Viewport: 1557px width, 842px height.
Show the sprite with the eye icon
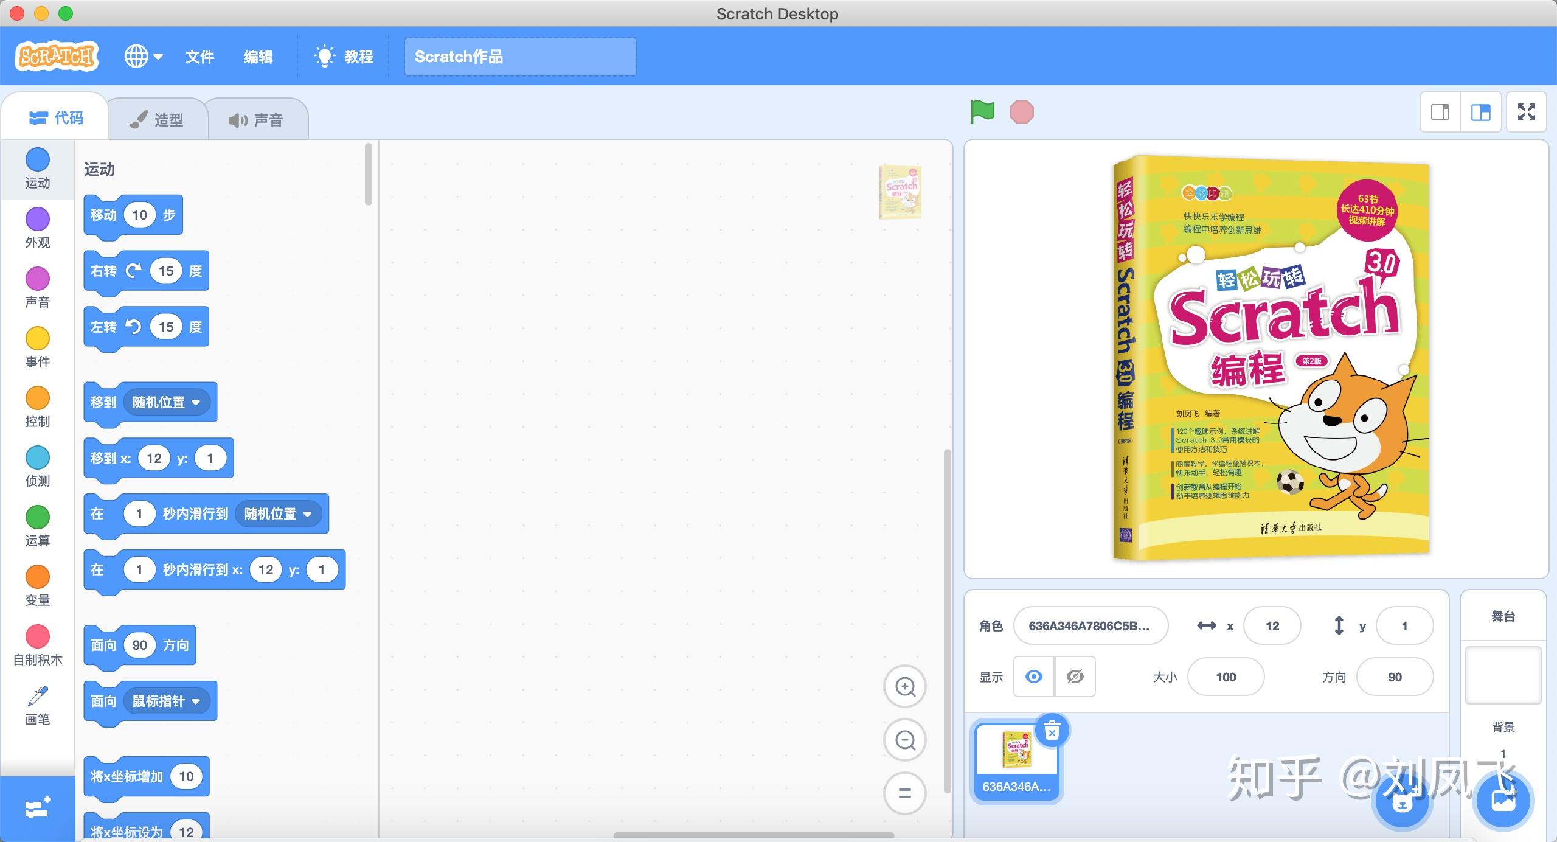[x=1033, y=677]
